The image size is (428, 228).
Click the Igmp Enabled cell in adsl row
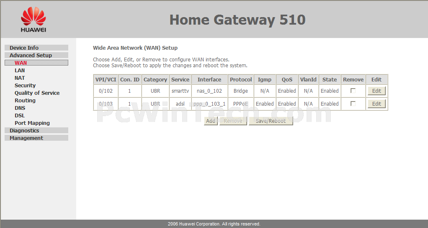click(265, 104)
